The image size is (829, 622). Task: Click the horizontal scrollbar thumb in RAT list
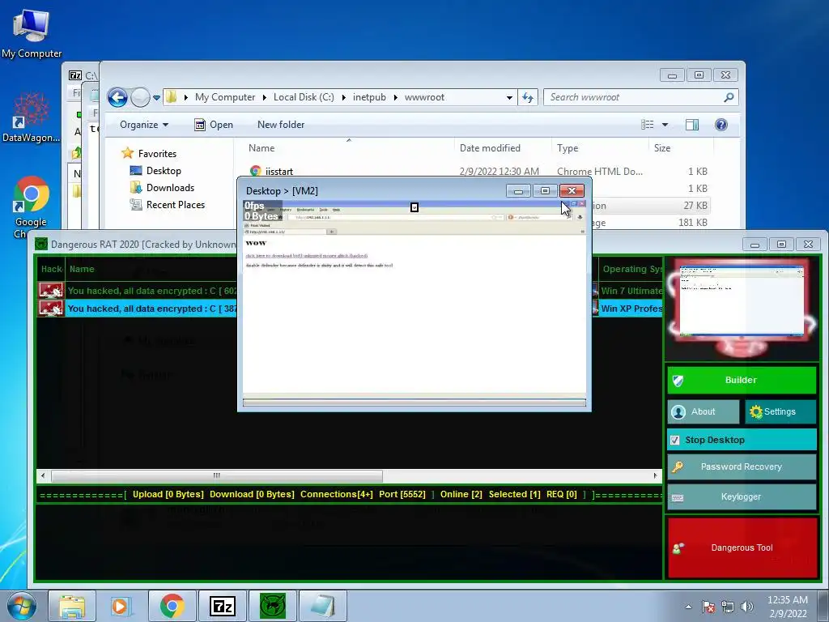pyautogui.click(x=217, y=475)
